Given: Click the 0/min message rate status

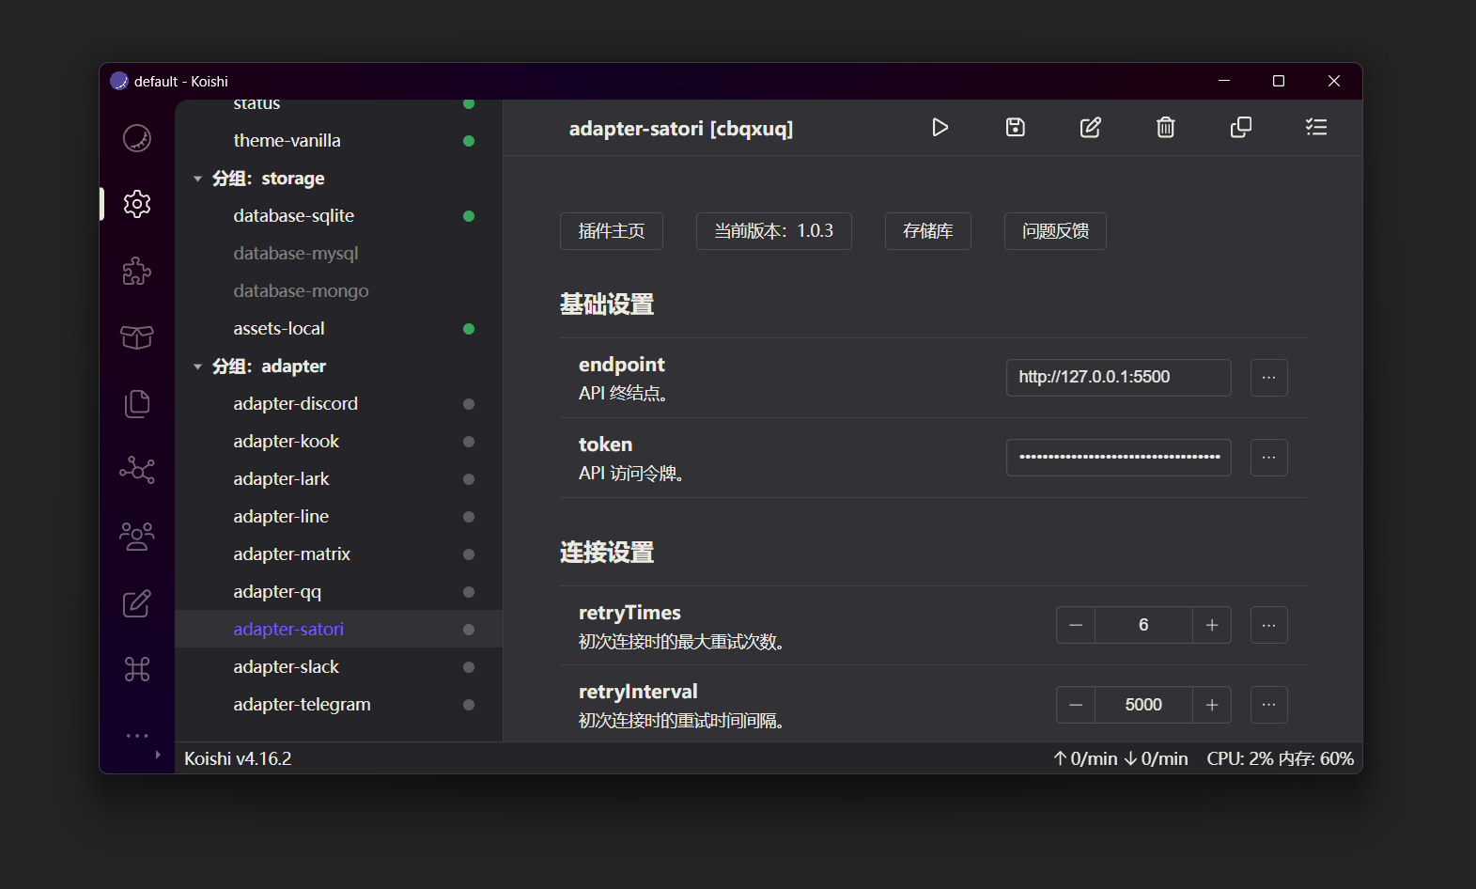Looking at the screenshot, I should [x=1120, y=758].
